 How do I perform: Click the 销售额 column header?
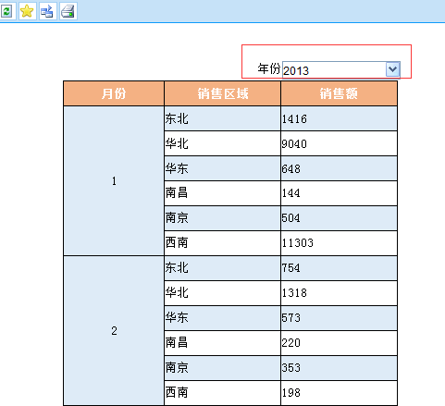(x=339, y=93)
